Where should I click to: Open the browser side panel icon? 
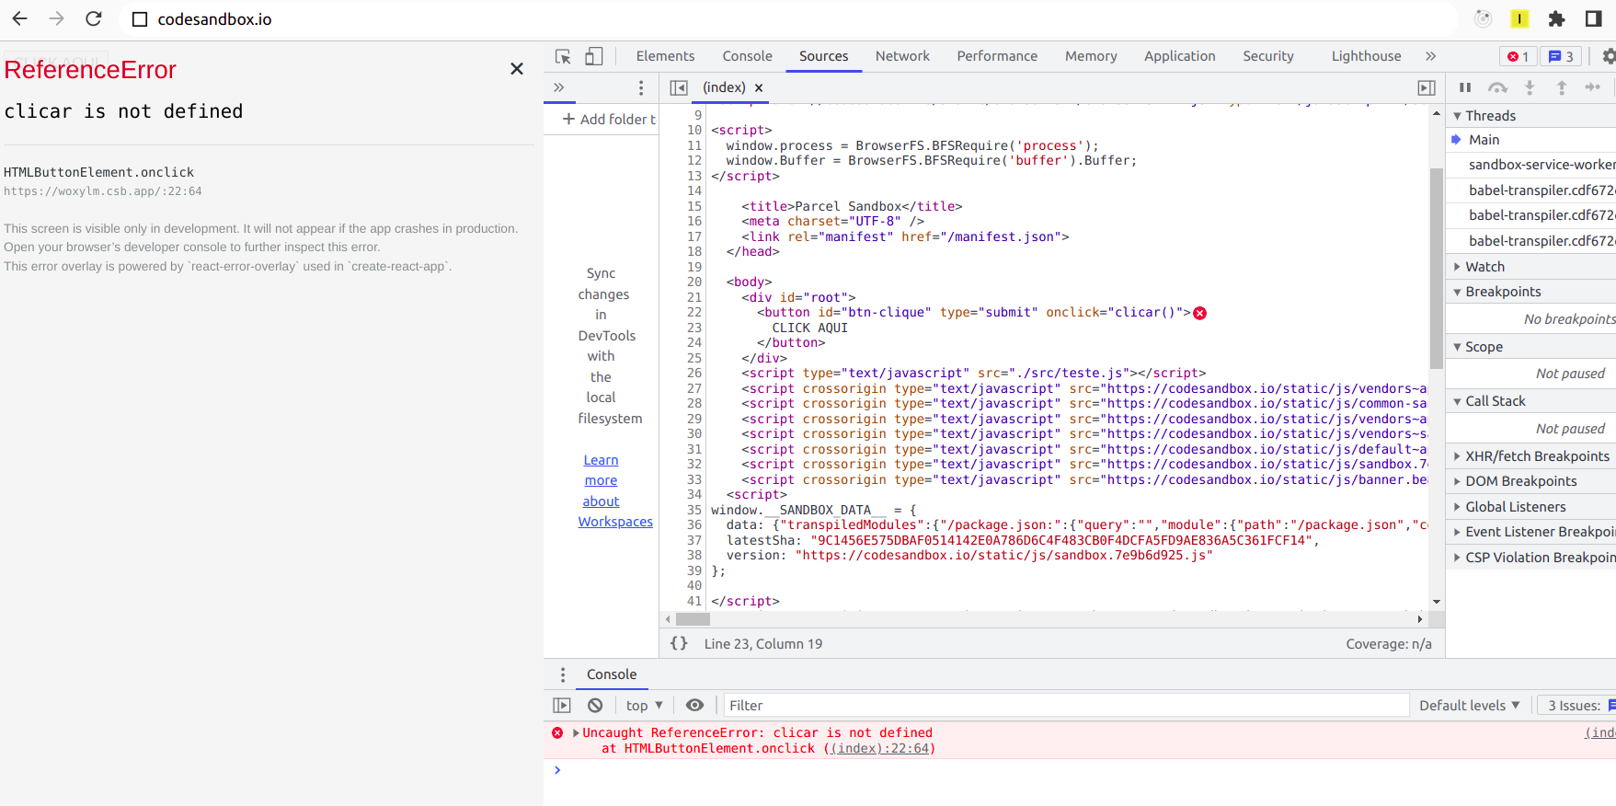[1593, 18]
